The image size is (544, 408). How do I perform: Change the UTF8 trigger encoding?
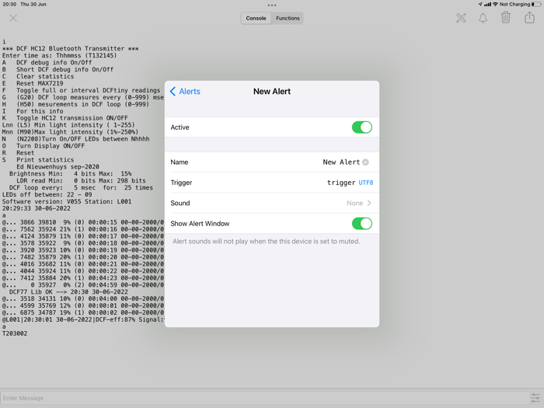point(366,183)
